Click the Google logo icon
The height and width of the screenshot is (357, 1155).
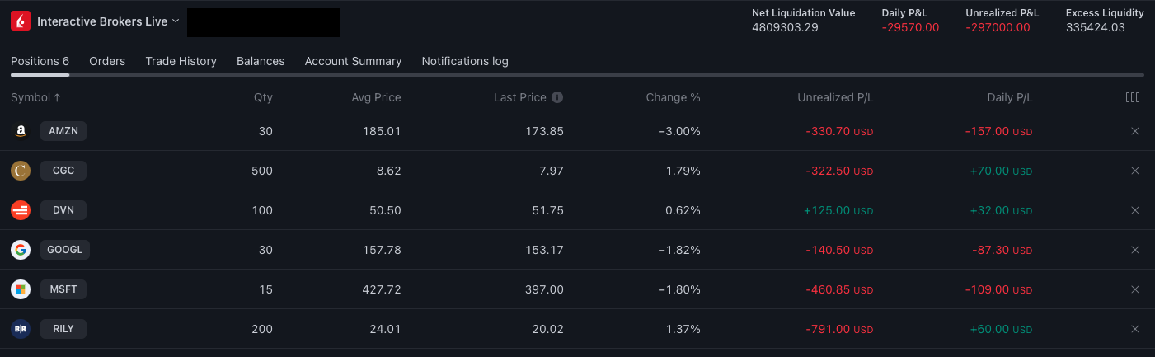point(21,250)
